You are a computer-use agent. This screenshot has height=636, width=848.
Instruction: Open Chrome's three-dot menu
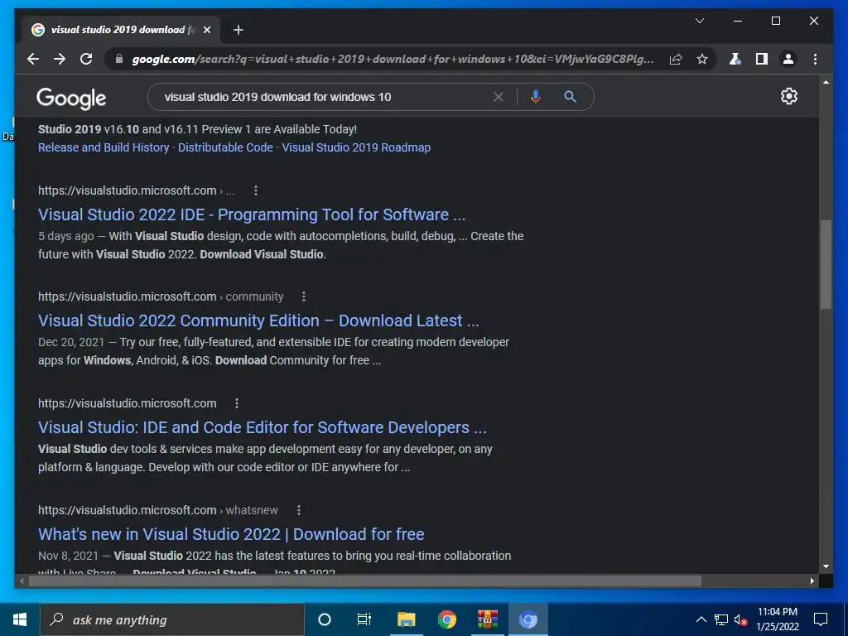click(x=815, y=59)
